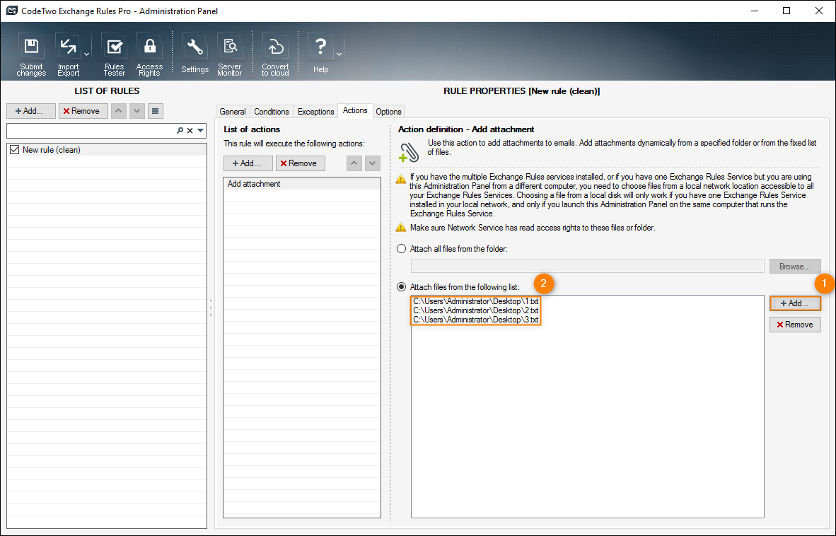Image resolution: width=836 pixels, height=536 pixels.
Task: Click the CodeTwo application icon in title bar
Action: point(12,11)
